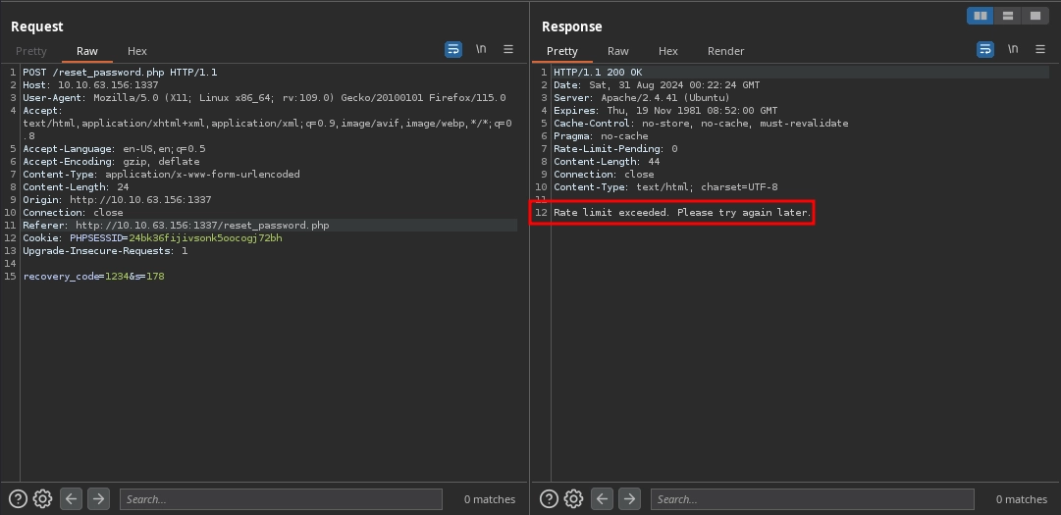The height and width of the screenshot is (515, 1061).
Task: Open Response panel hamburger options menu
Action: [x=1039, y=49]
